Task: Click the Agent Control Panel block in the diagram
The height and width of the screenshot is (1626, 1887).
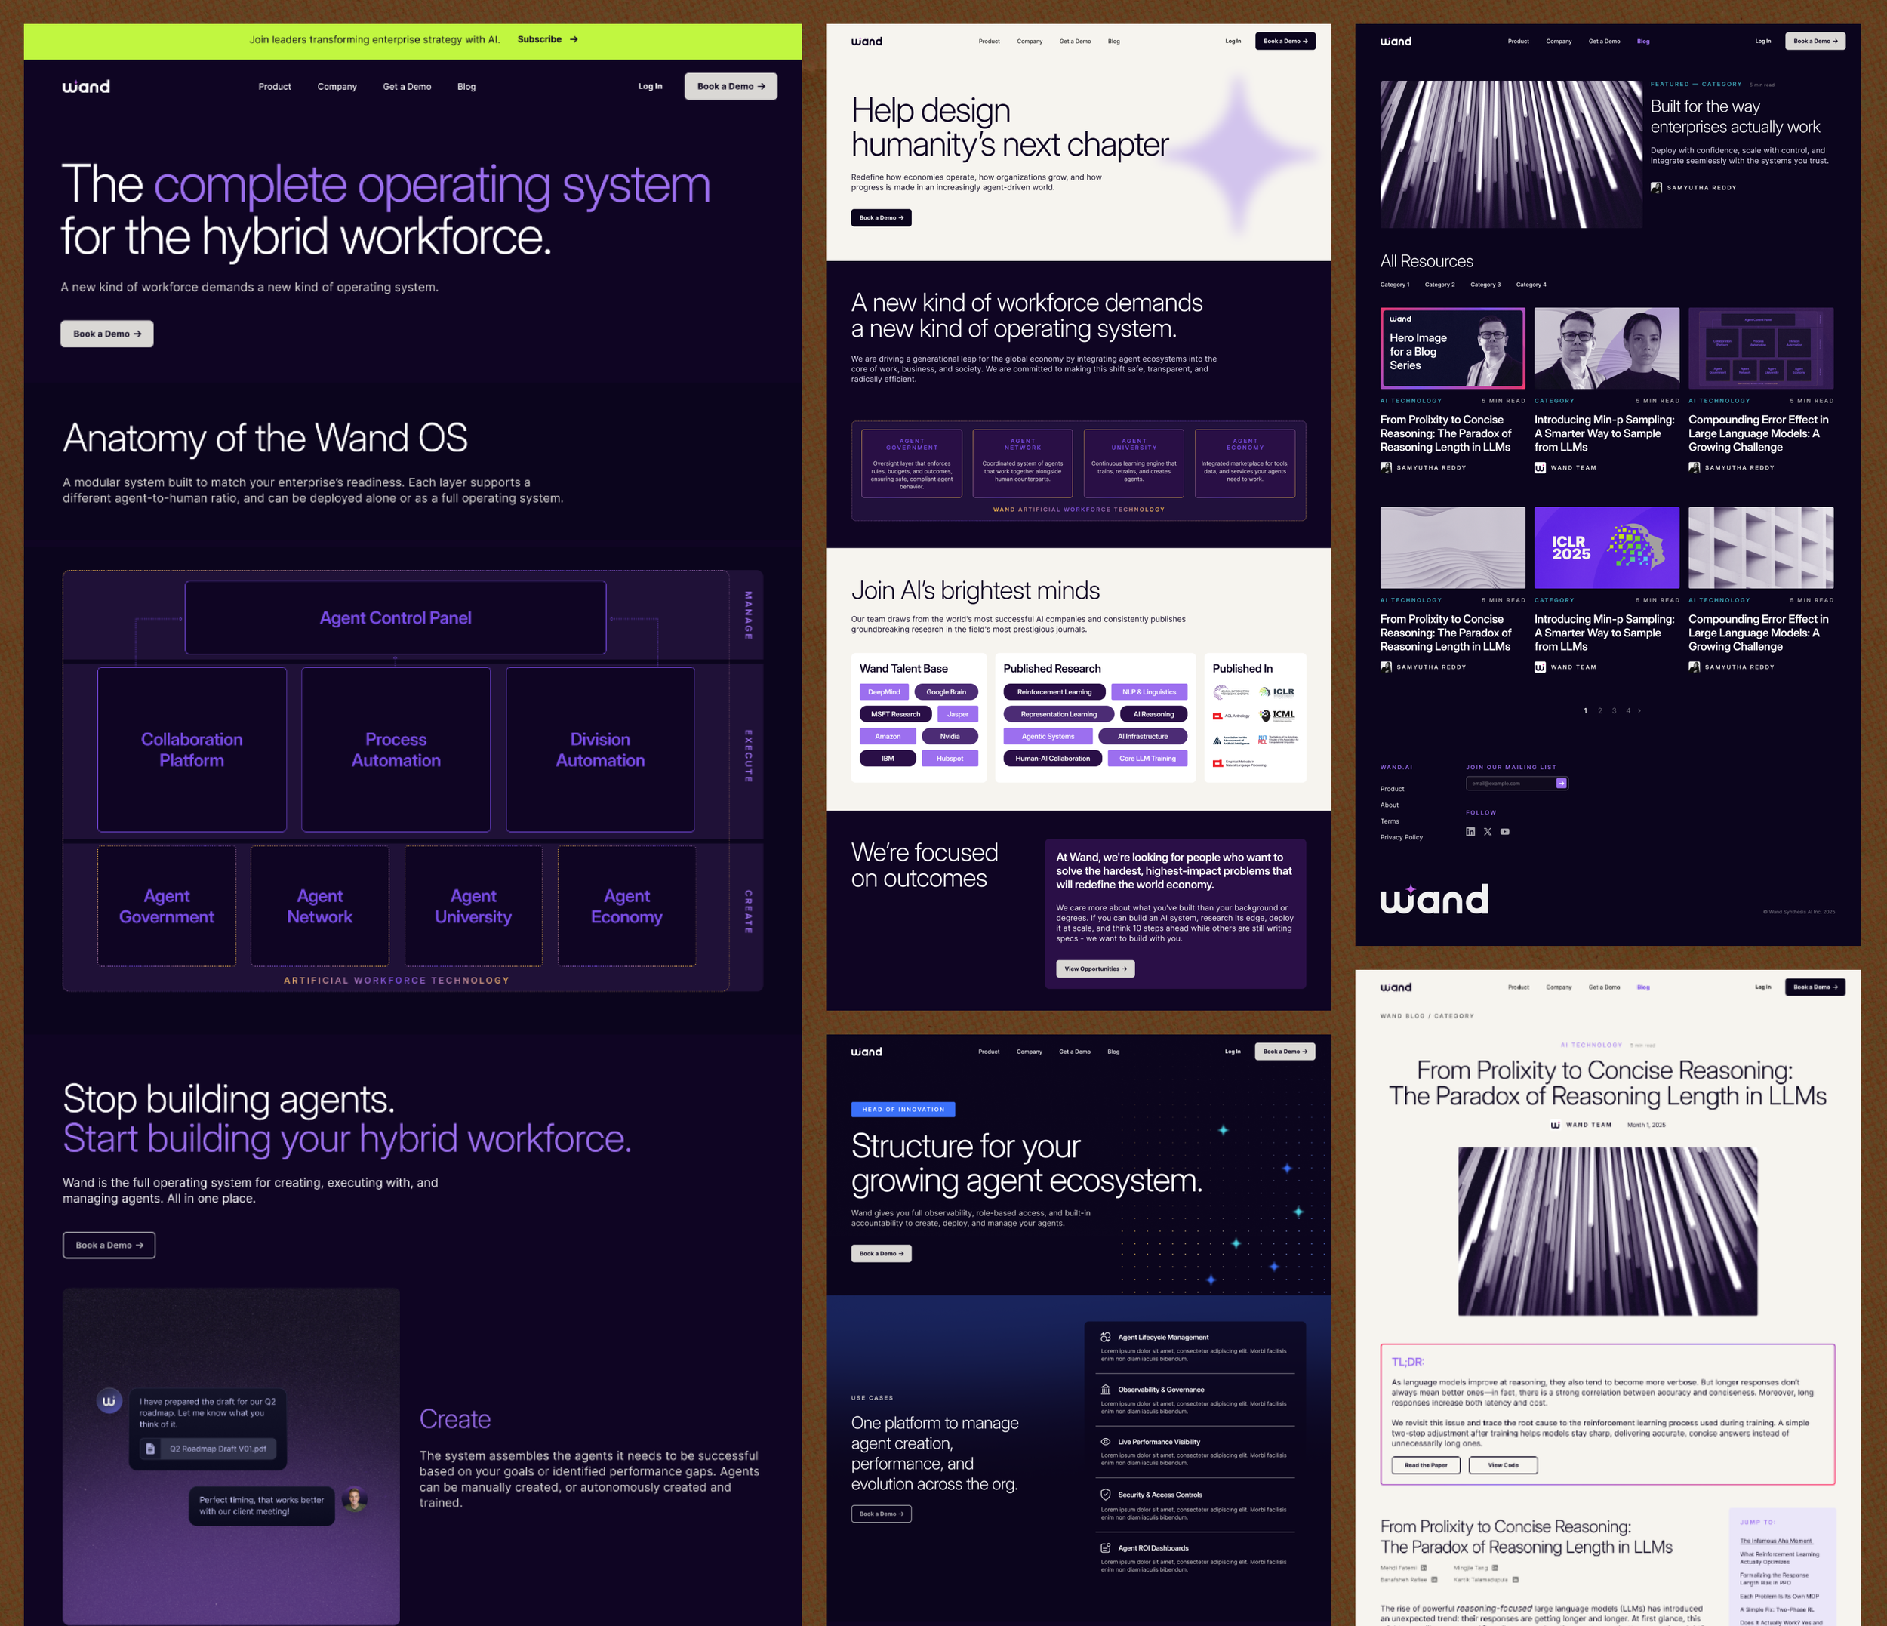Action: [x=396, y=617]
